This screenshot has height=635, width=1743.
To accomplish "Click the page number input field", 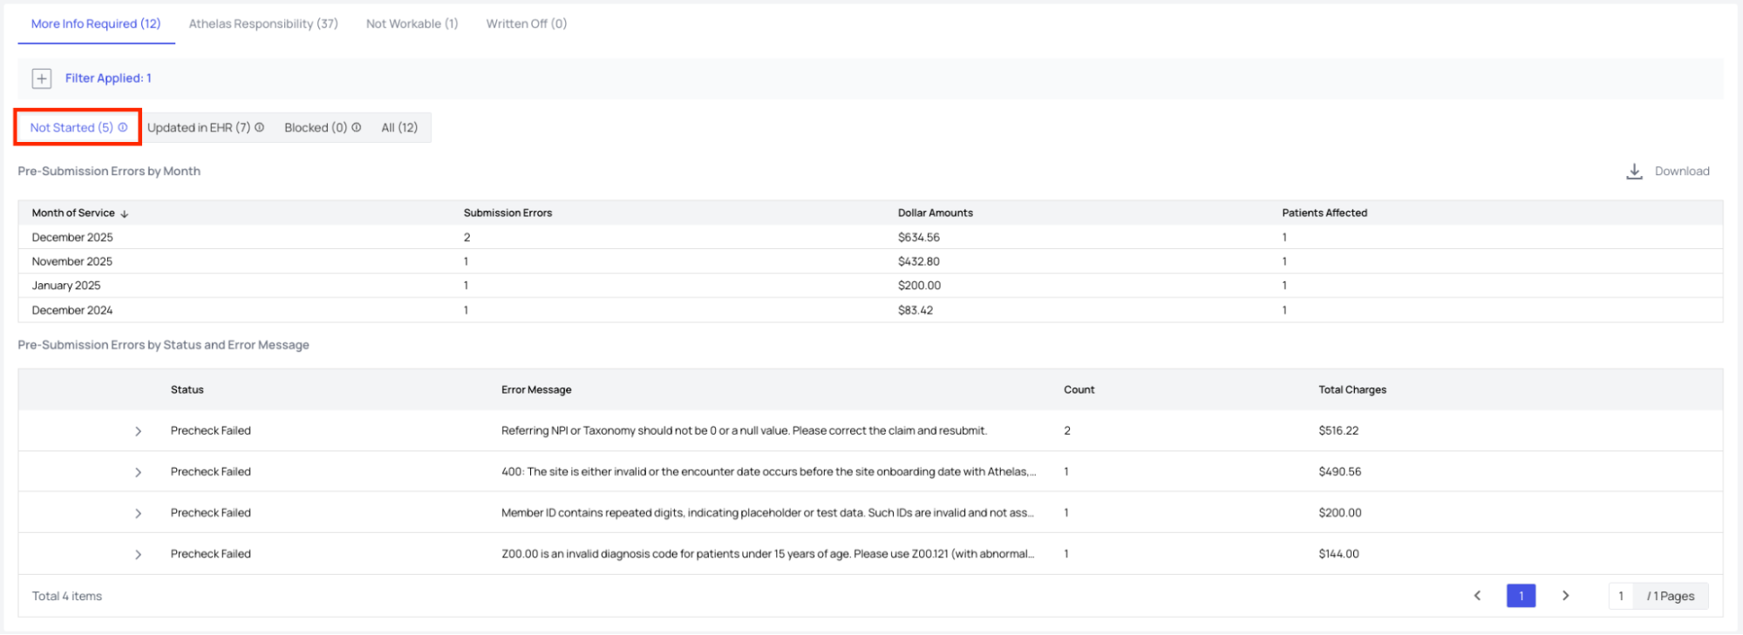I will [x=1621, y=596].
